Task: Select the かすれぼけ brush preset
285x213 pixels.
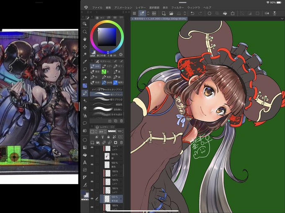Action: coord(106,114)
